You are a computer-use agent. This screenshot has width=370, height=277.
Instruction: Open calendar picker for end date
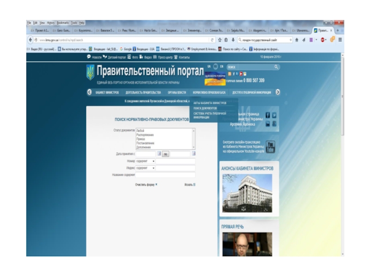tap(193, 154)
